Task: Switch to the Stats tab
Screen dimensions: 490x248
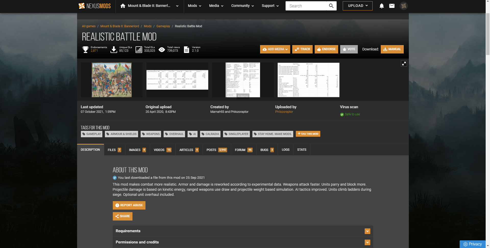Action: click(302, 150)
